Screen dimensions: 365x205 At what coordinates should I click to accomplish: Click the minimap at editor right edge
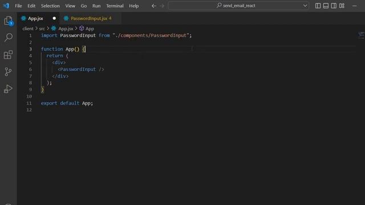coord(361,35)
